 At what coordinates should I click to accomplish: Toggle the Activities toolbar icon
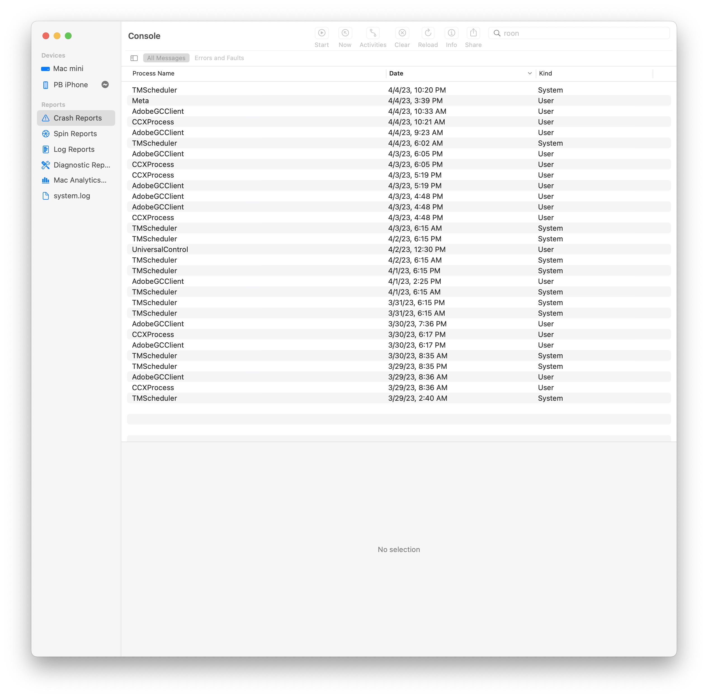373,33
